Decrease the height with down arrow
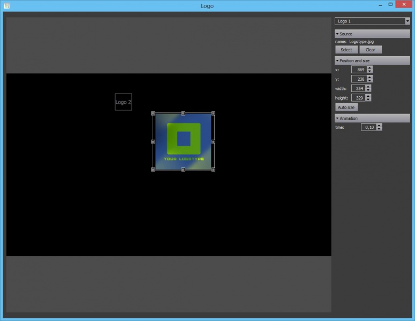415x321 pixels. coord(368,100)
